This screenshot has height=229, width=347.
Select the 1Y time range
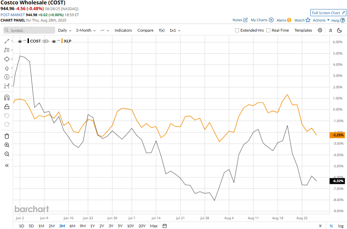tap(92, 226)
